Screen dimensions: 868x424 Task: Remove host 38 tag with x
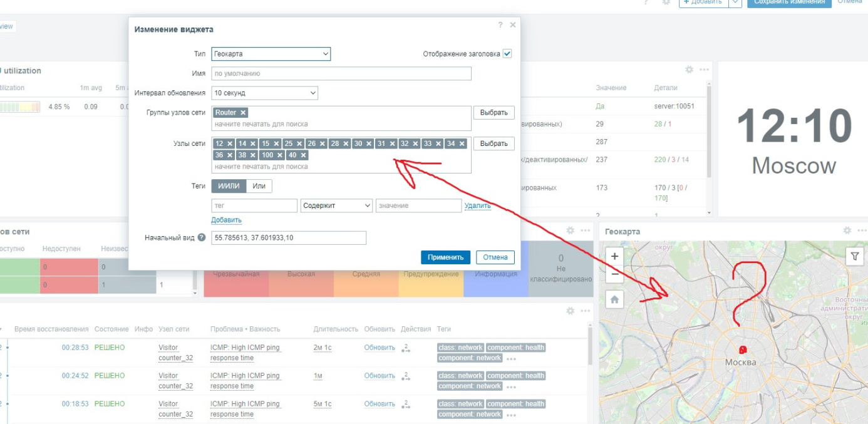253,155
